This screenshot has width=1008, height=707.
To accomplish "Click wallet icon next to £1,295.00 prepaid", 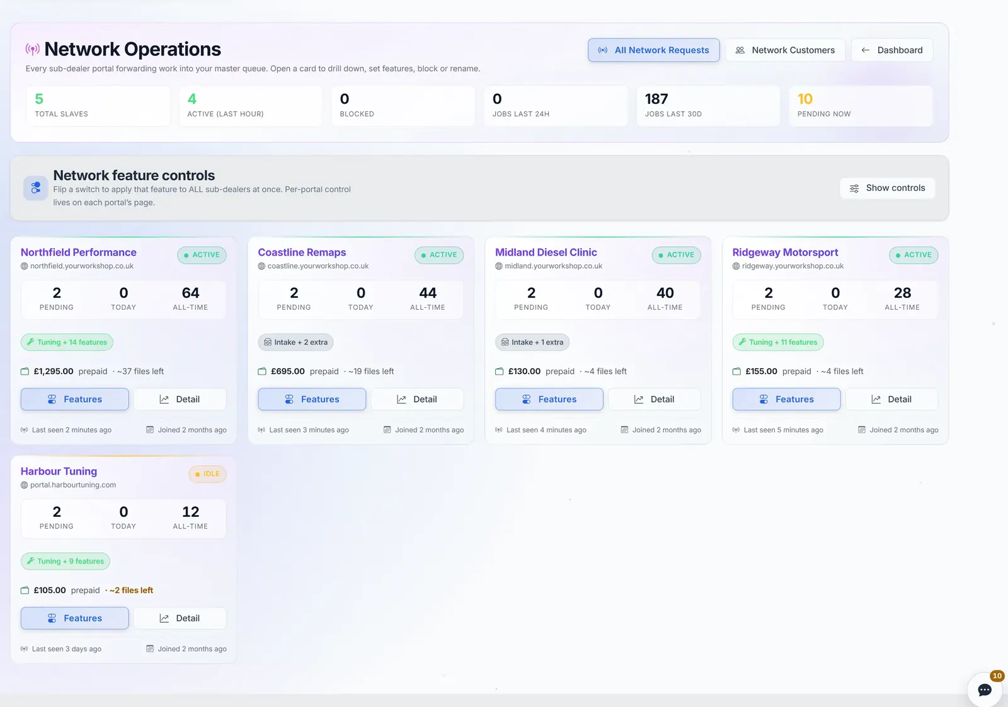I will pyautogui.click(x=25, y=371).
